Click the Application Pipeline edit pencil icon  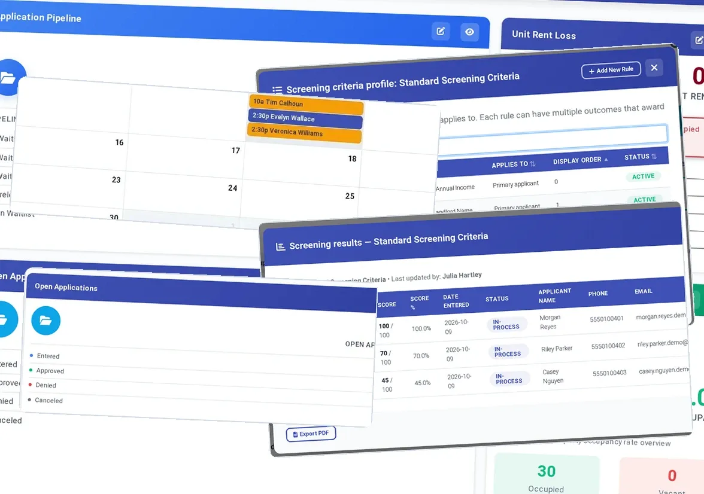pyautogui.click(x=441, y=31)
